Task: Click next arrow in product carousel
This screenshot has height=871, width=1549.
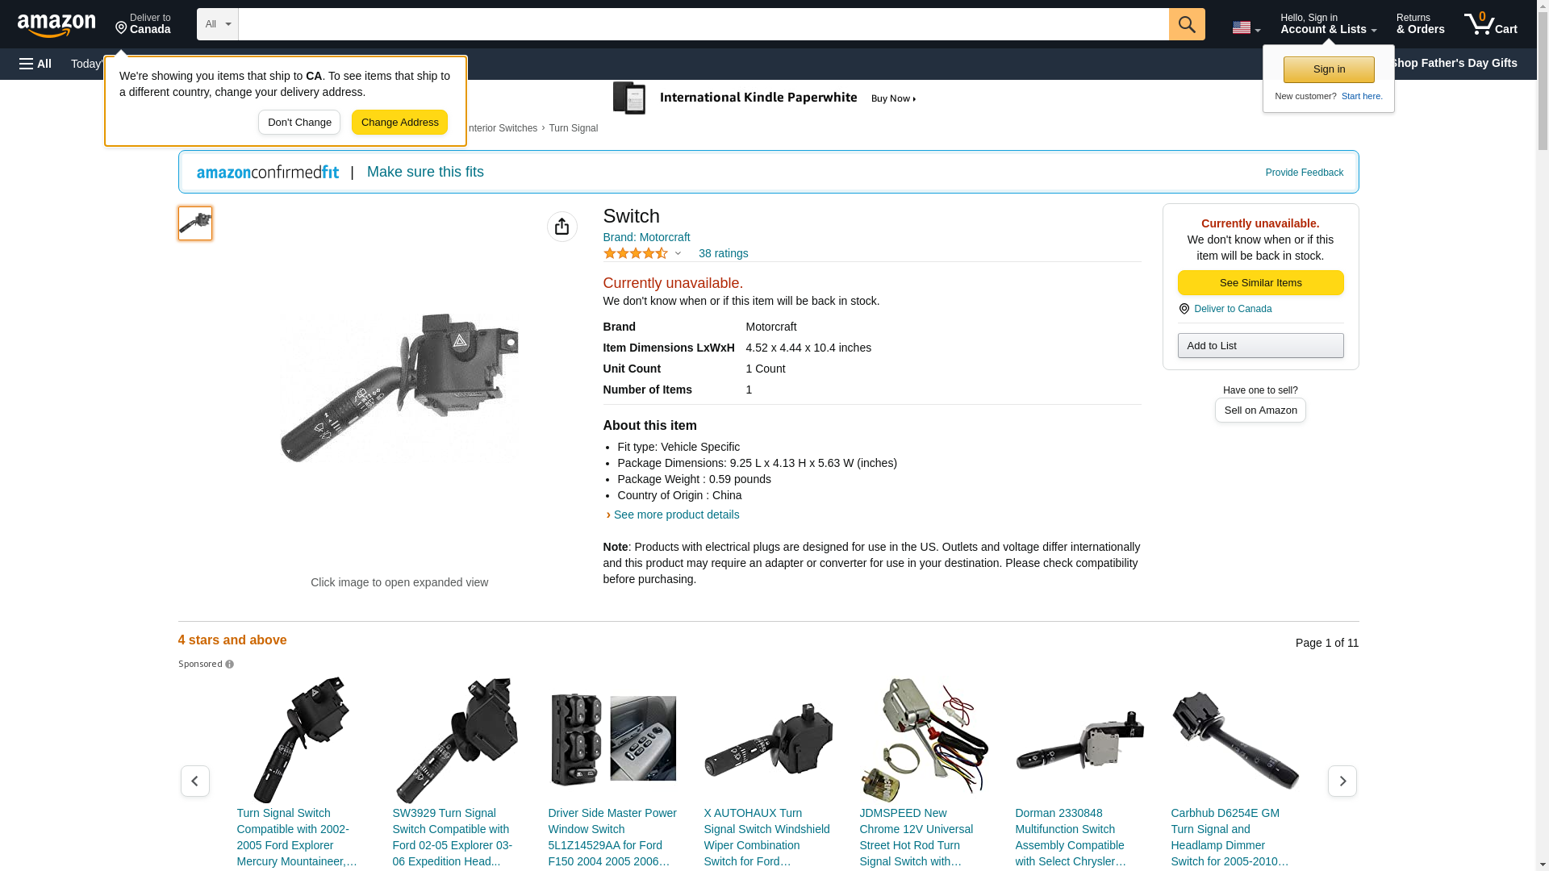Action: tap(1342, 781)
